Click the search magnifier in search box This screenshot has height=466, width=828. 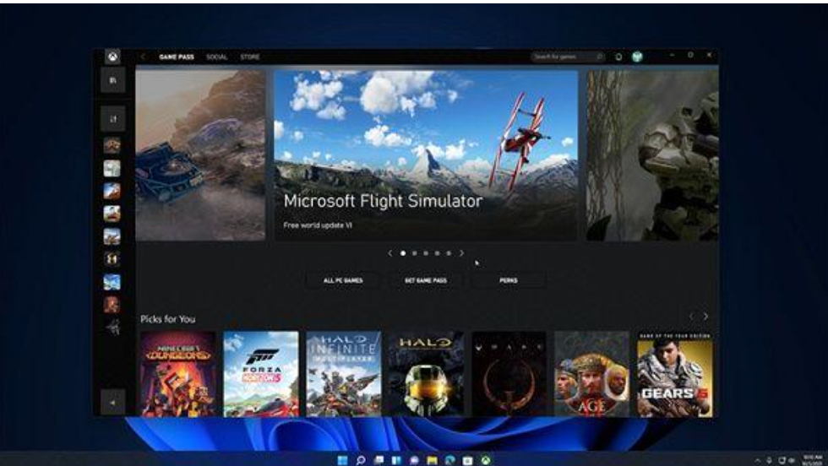tap(599, 57)
